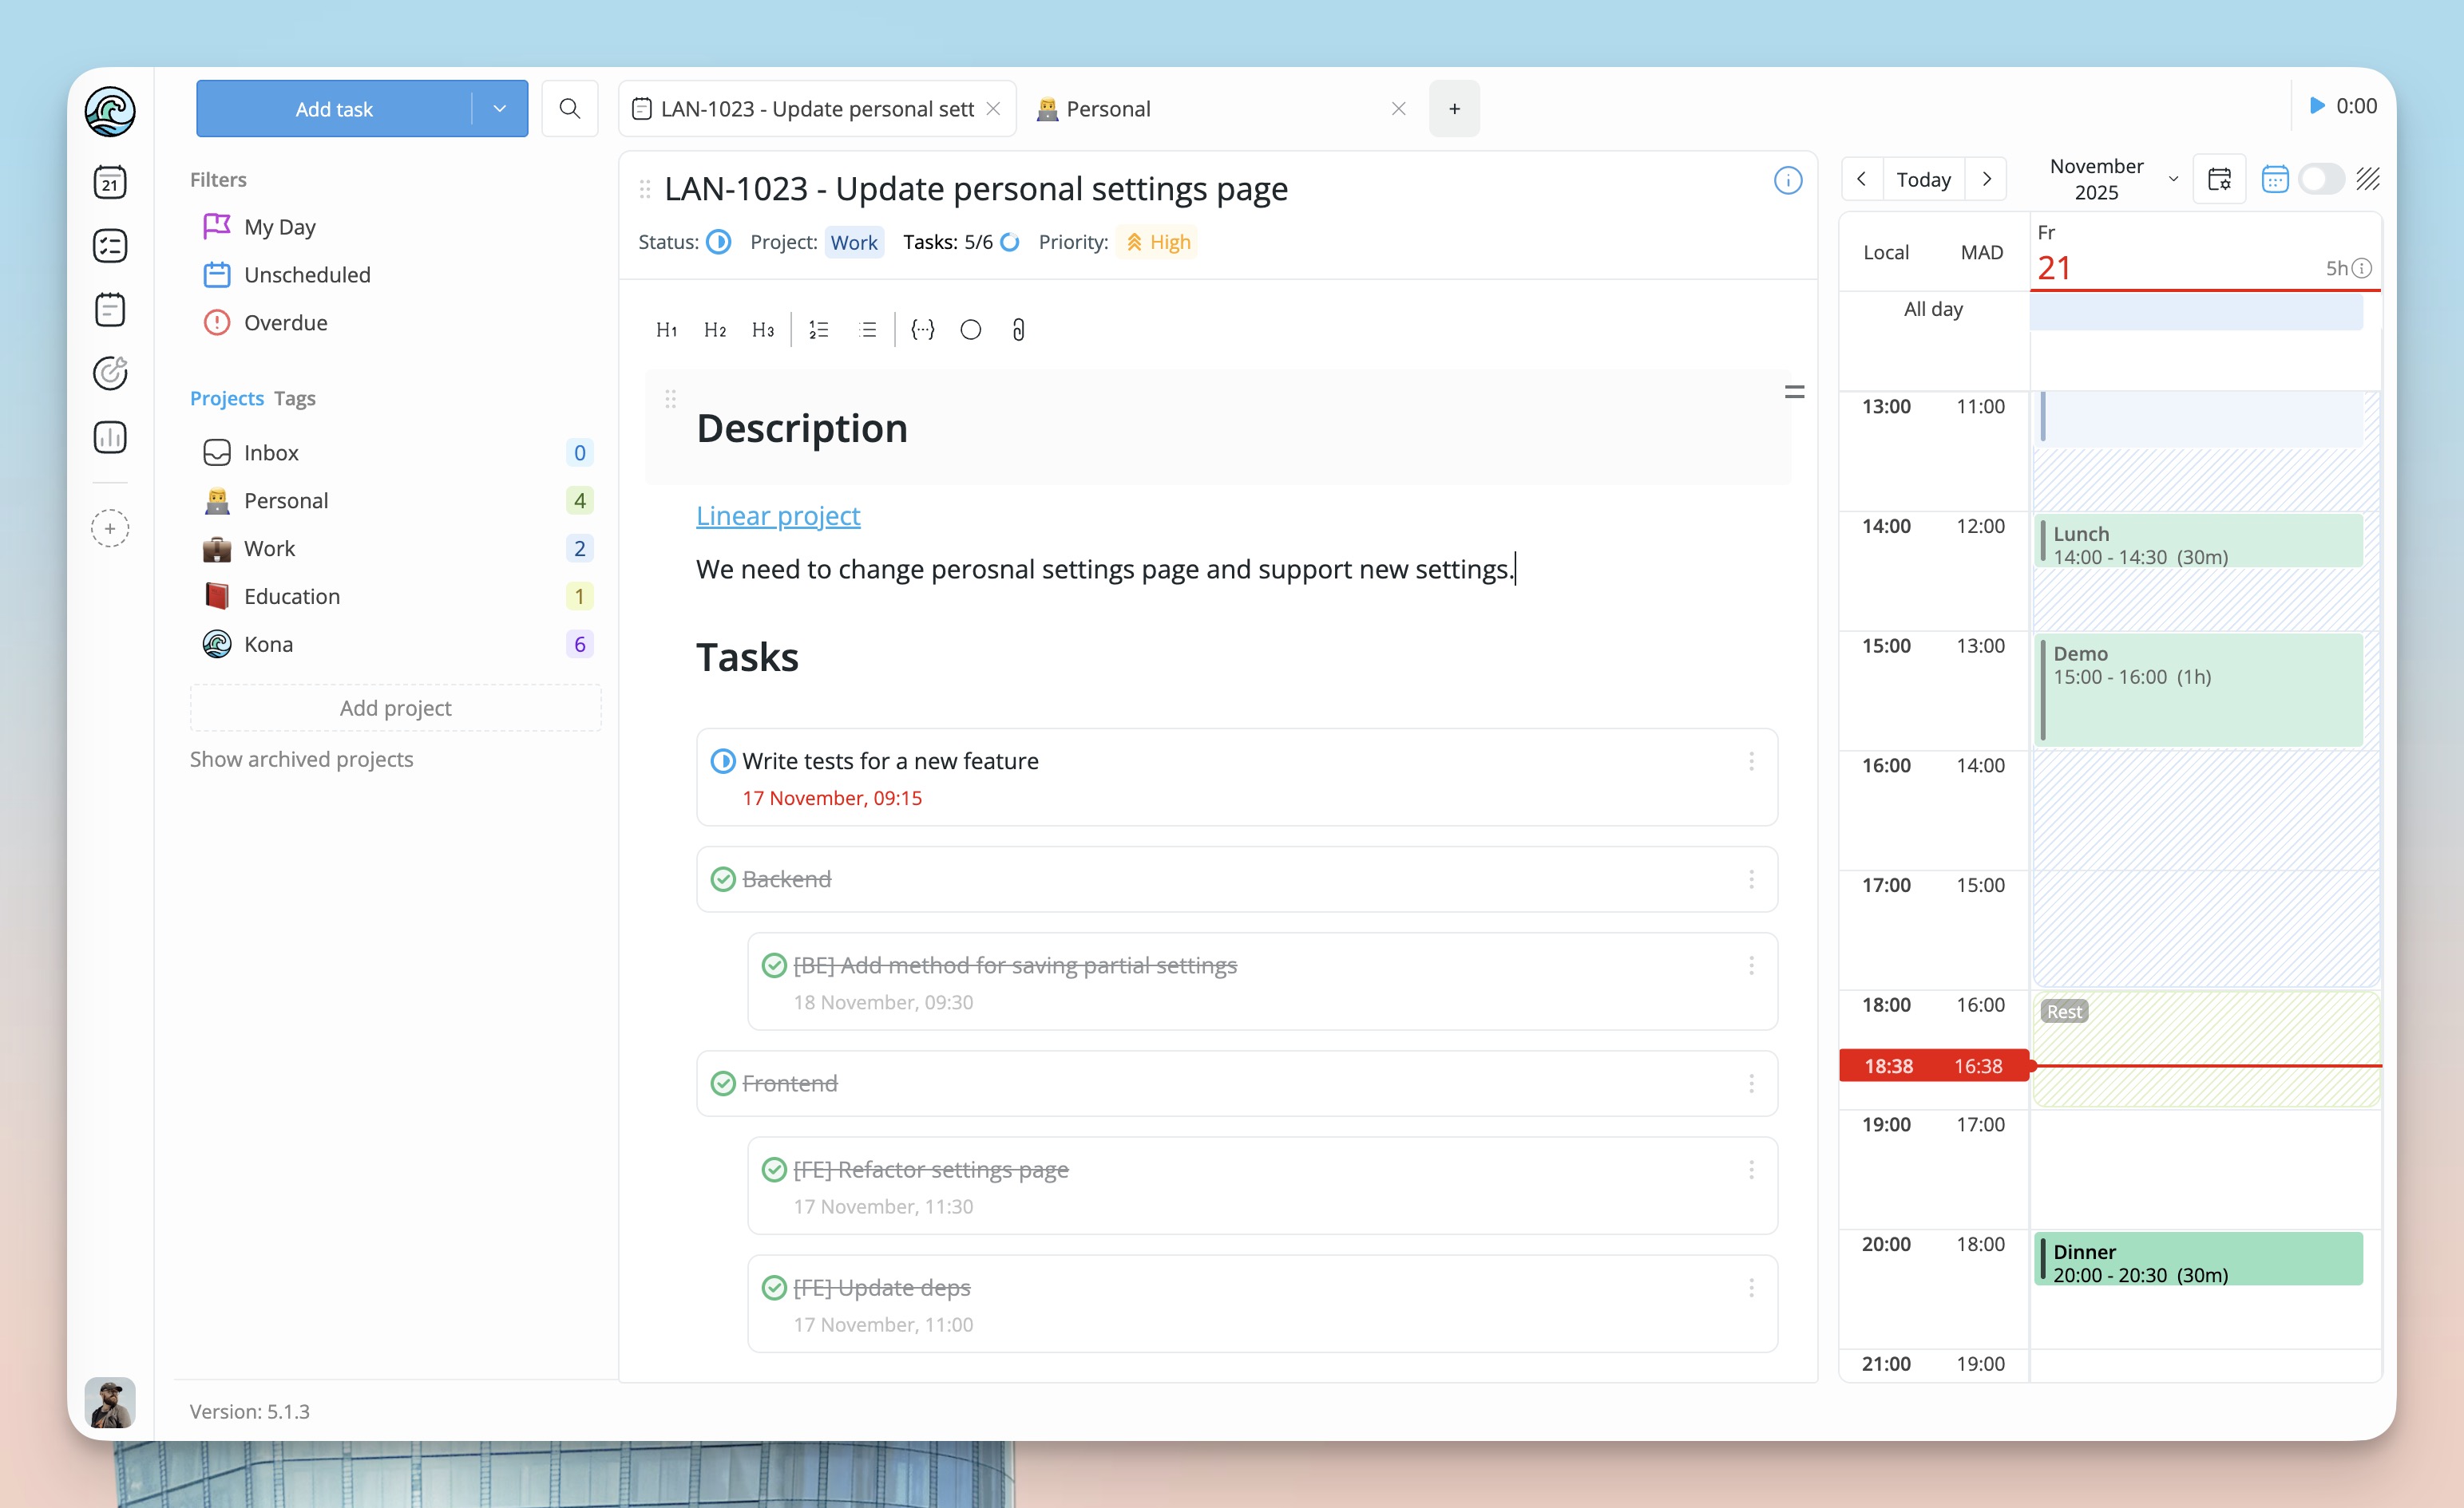Open the Linear project link
The image size is (2464, 1508).
click(x=778, y=515)
